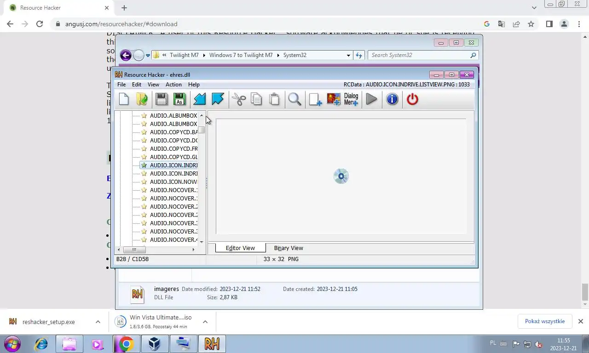589x353 pixels.
Task: Click the scissors Cut icon
Action: click(238, 99)
